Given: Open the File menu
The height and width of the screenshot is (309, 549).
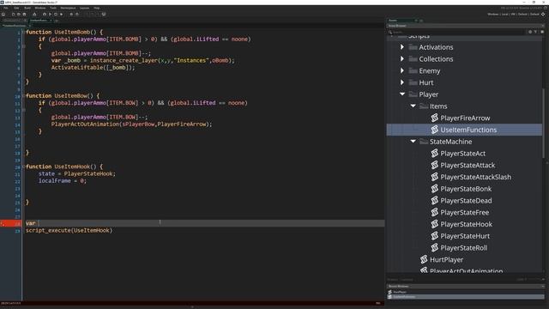Looking at the screenshot, I should pos(6,8).
